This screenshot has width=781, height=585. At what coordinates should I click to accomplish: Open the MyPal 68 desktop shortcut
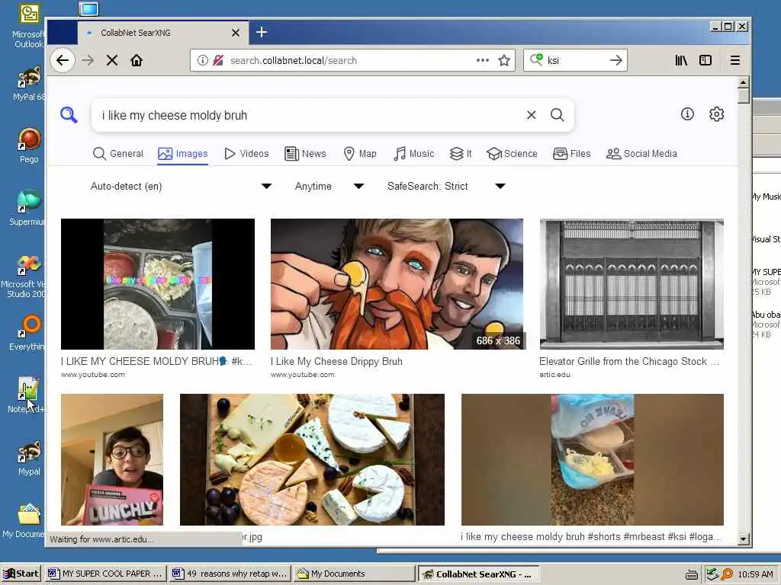29,83
